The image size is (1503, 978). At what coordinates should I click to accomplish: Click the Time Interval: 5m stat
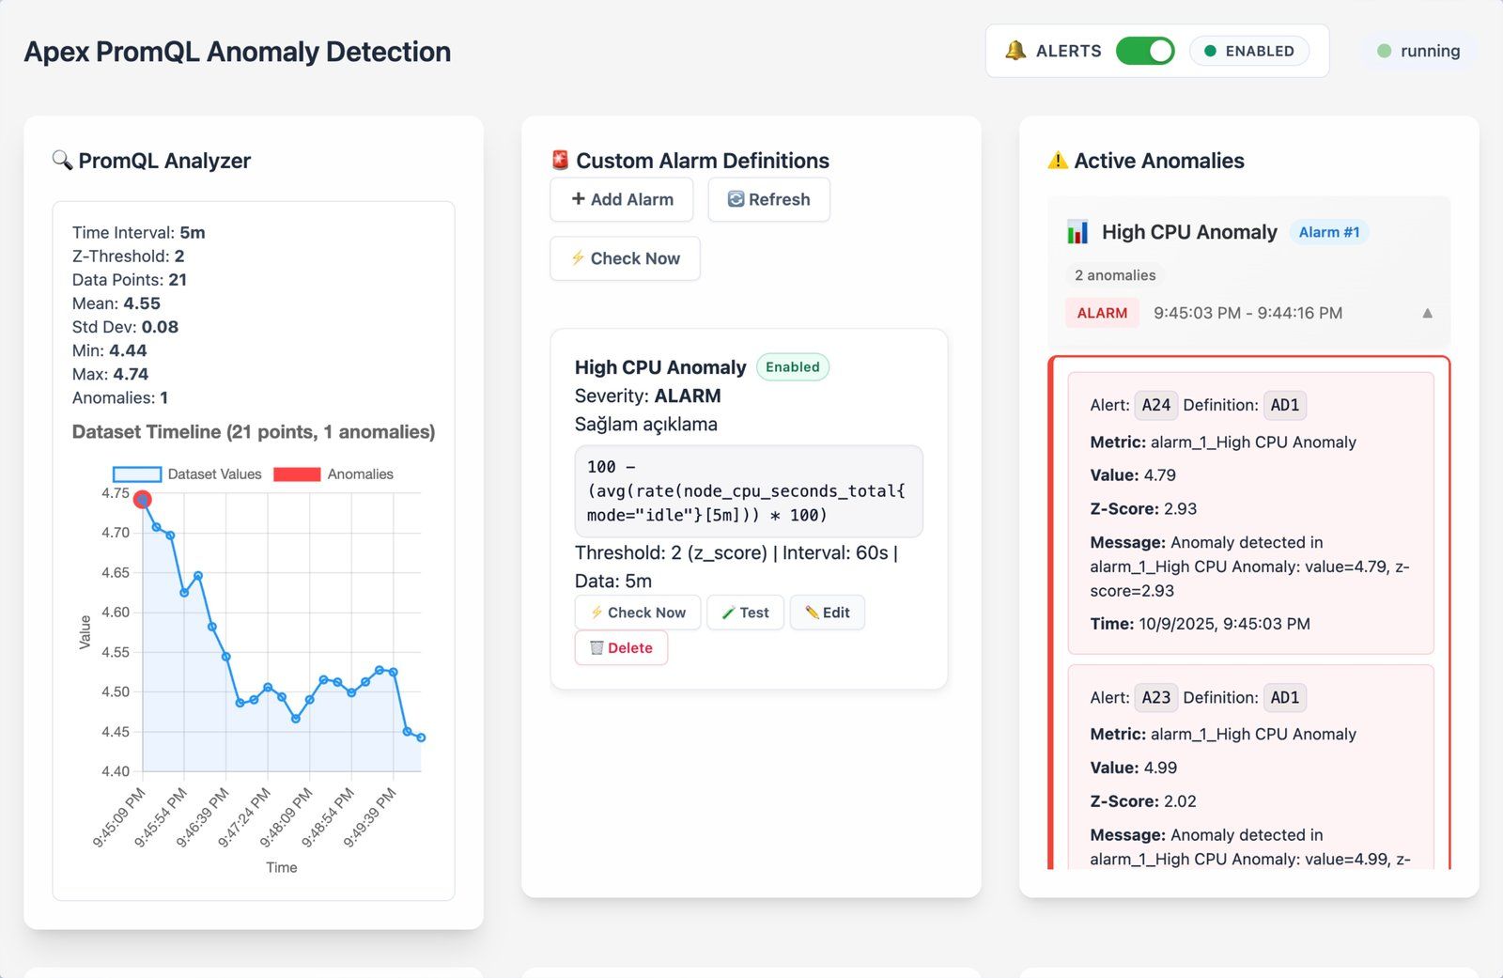click(x=139, y=233)
